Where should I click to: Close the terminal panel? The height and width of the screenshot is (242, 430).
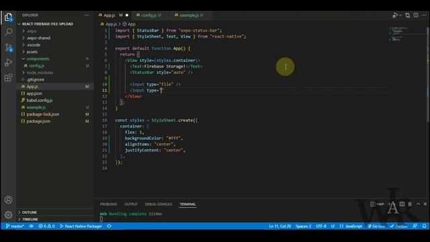coord(425,204)
